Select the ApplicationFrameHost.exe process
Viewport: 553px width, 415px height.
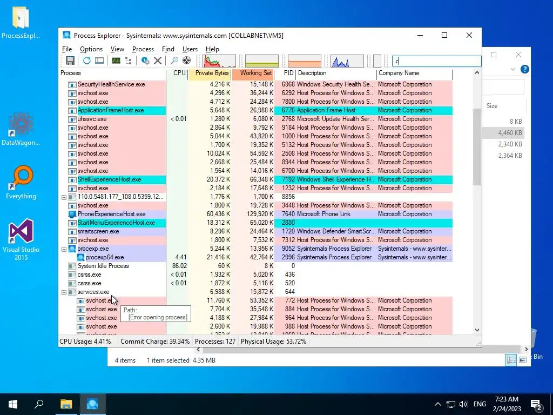(x=255, y=110)
